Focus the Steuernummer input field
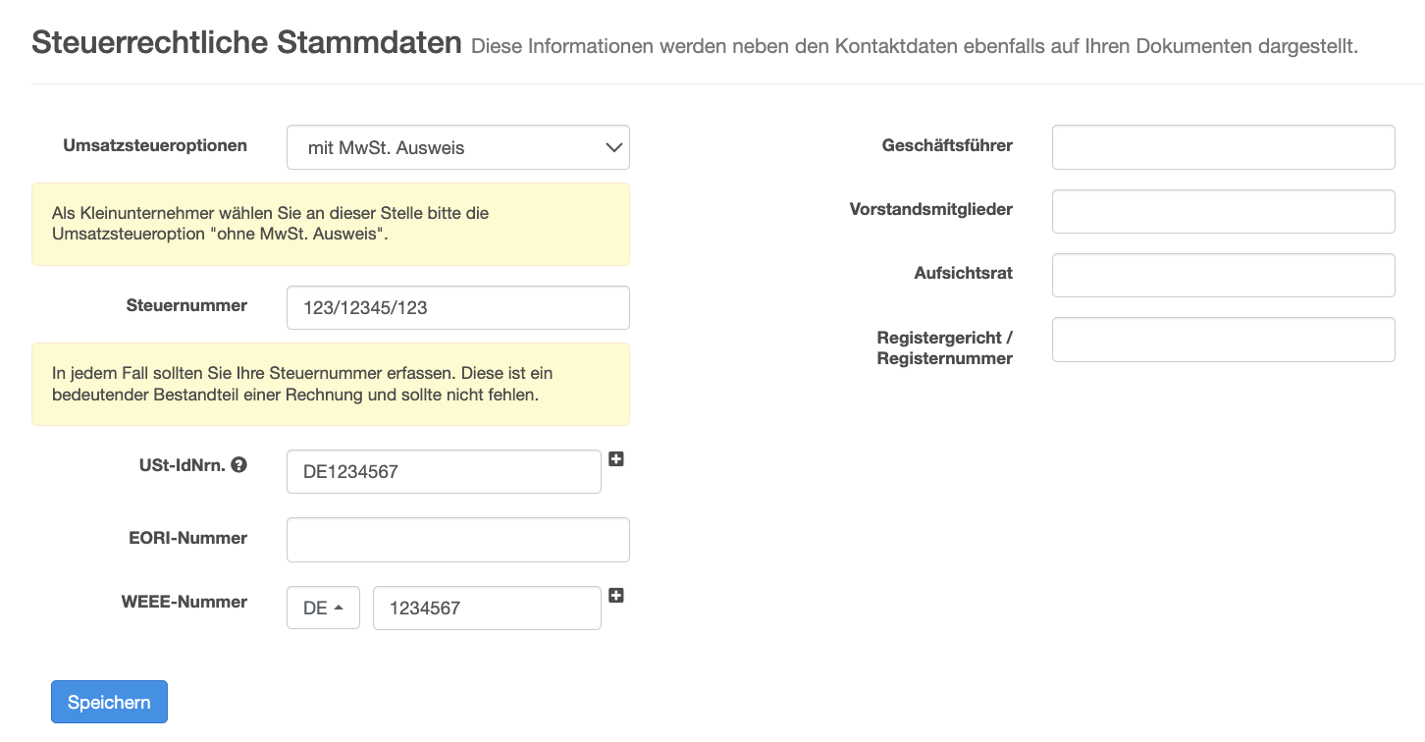Image resolution: width=1425 pixels, height=742 pixels. [457, 307]
